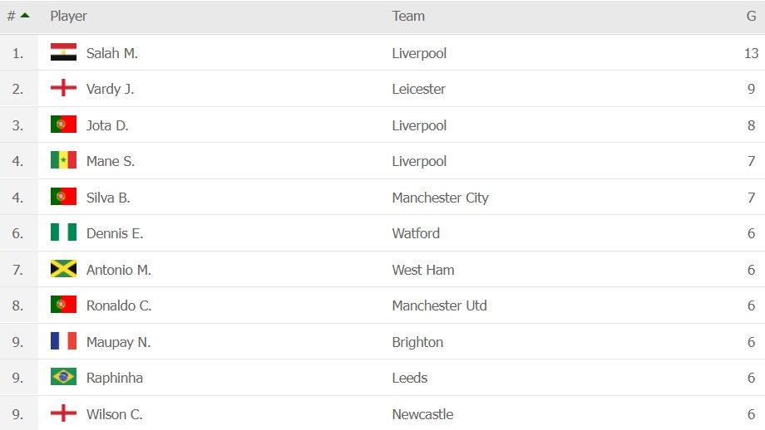
Task: Click the Egypt flag beside Salah M.
Action: point(63,53)
